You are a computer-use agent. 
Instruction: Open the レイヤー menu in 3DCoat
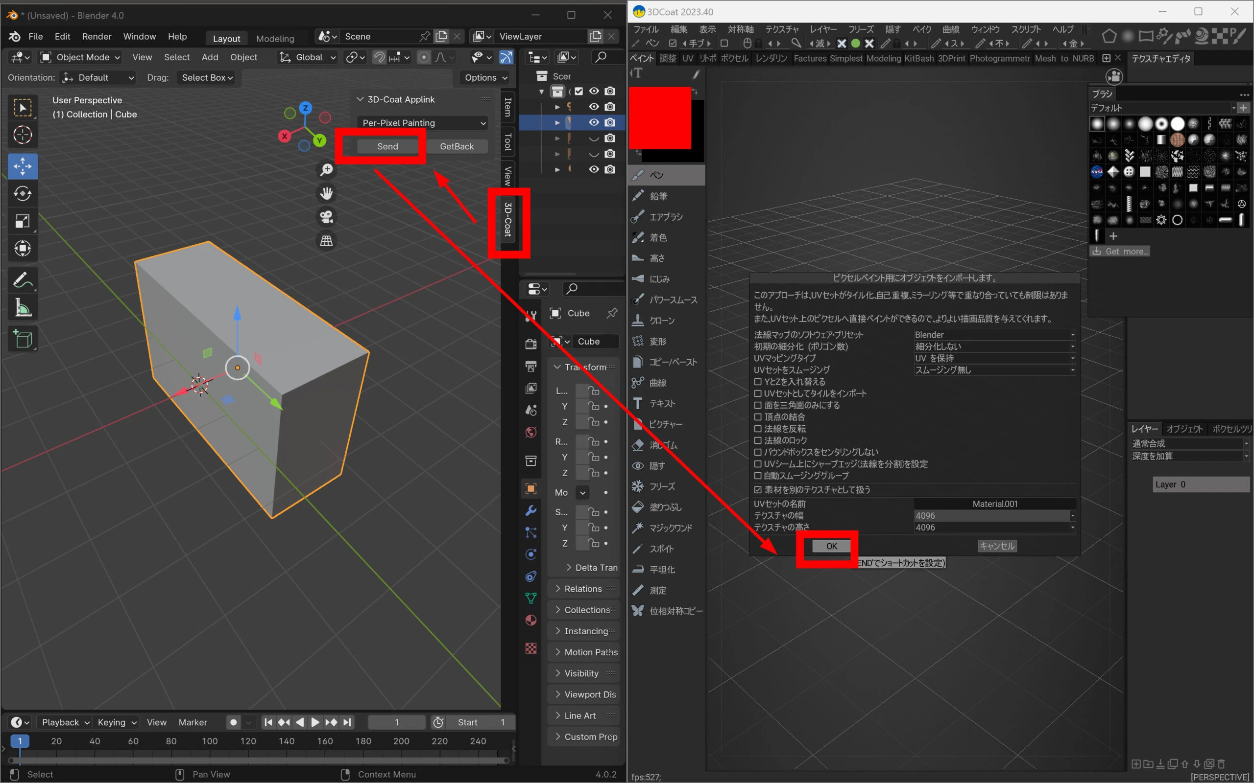coord(823,29)
